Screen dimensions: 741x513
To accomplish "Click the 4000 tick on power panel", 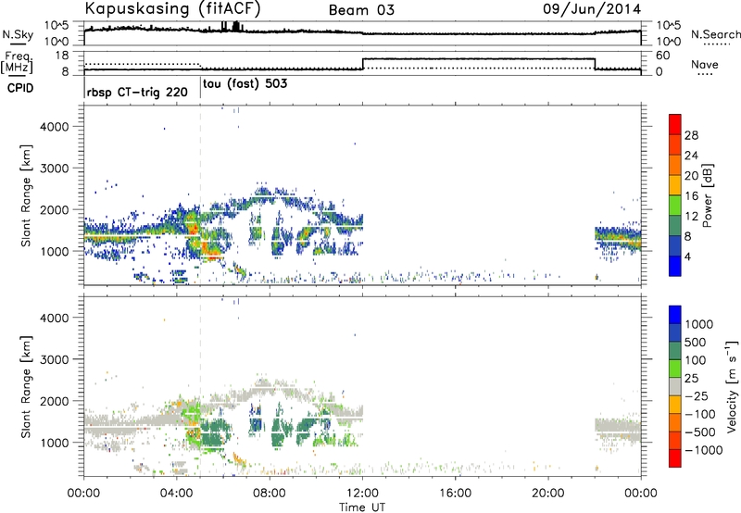I will [54, 127].
